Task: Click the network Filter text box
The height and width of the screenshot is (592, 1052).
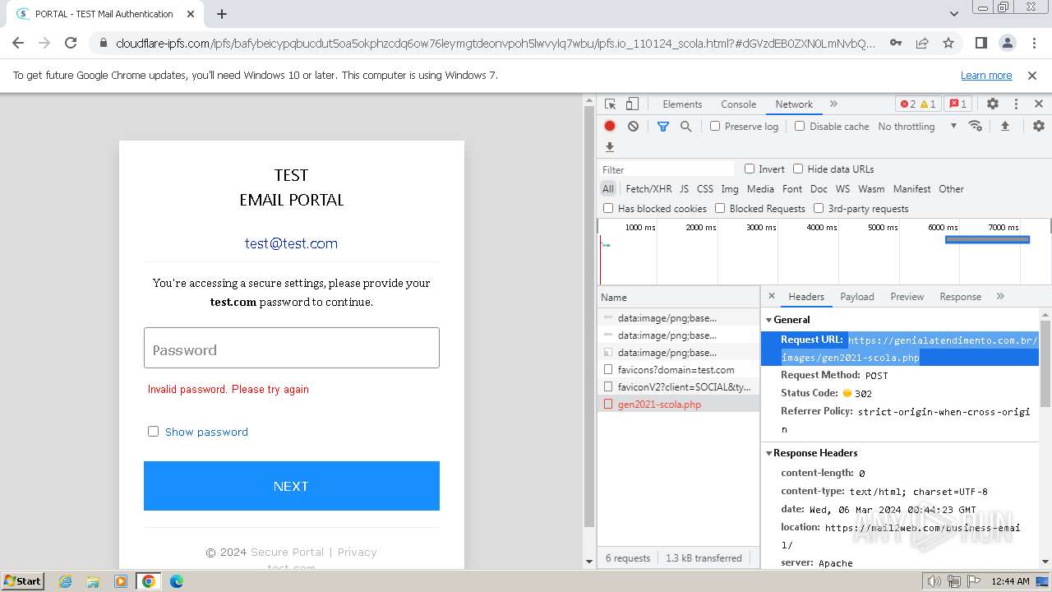Action: 666,169
